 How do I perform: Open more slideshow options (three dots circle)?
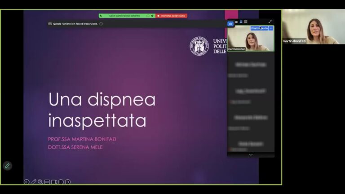61,182
